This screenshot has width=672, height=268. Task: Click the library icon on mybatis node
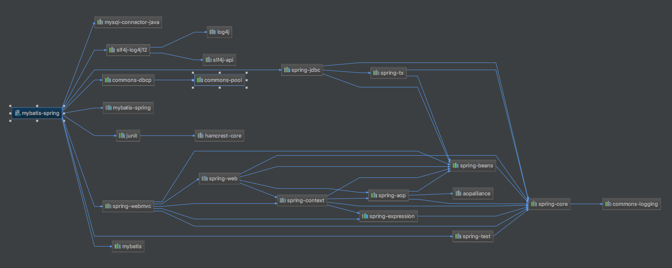tap(117, 246)
